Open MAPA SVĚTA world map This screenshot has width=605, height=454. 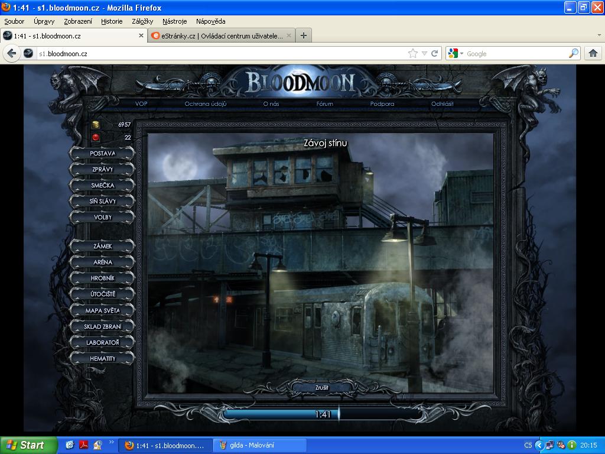[x=102, y=310]
